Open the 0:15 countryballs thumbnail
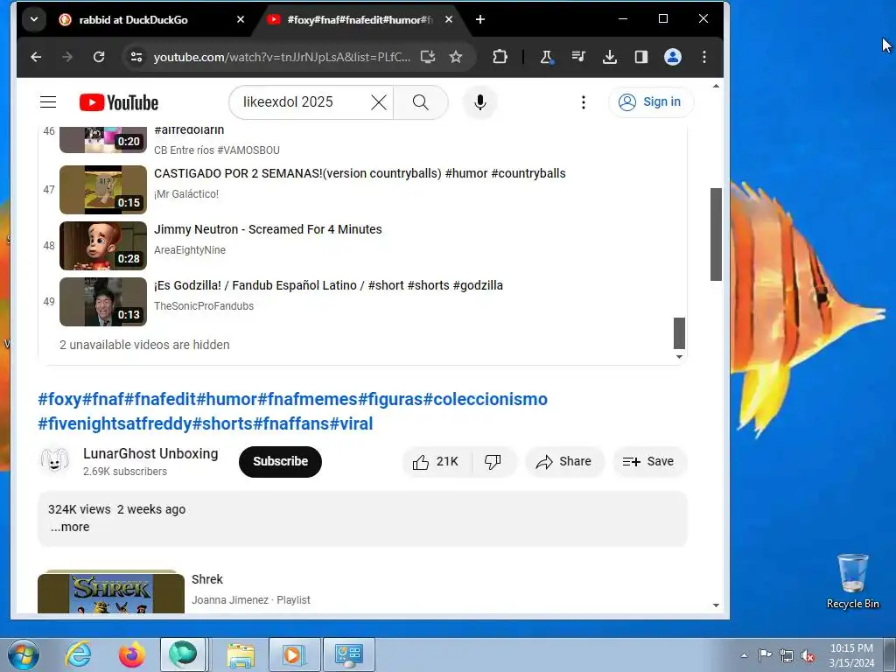Screen dimensions: 896x672 pos(103,190)
